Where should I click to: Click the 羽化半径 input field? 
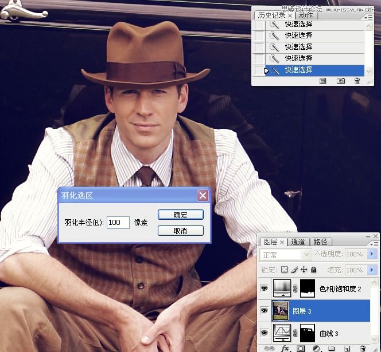pos(118,223)
